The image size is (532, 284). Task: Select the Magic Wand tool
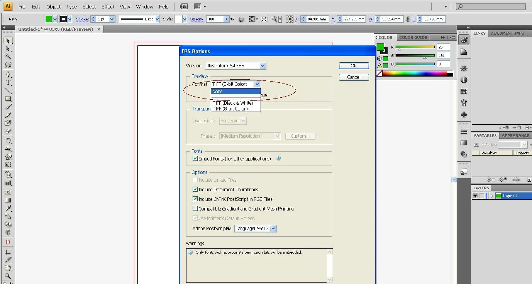tap(8, 57)
